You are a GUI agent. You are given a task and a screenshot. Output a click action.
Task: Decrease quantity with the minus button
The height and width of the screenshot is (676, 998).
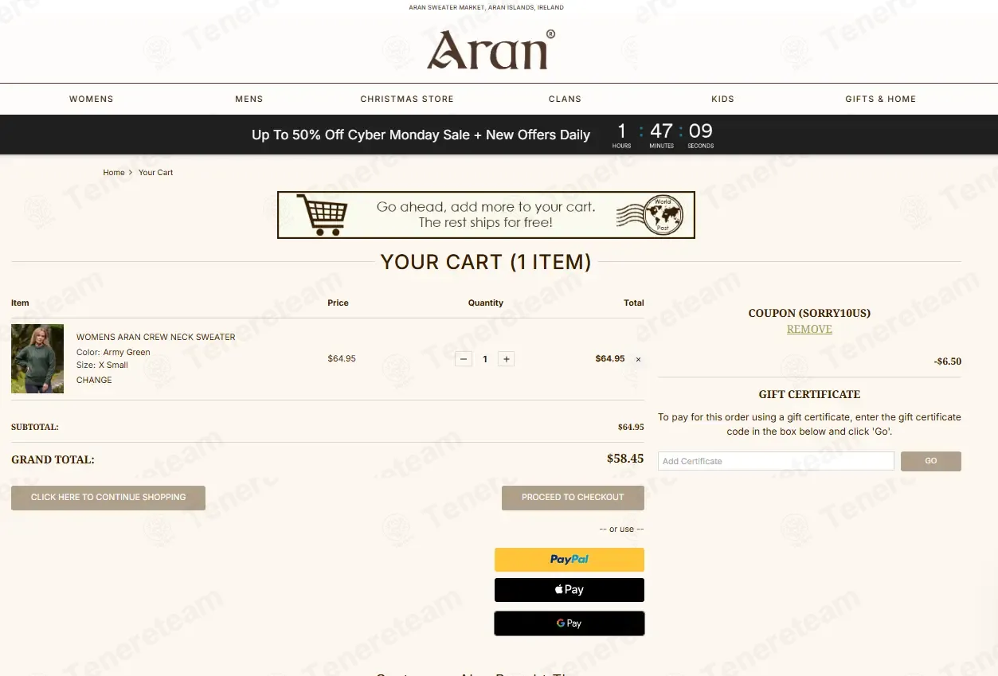(464, 359)
